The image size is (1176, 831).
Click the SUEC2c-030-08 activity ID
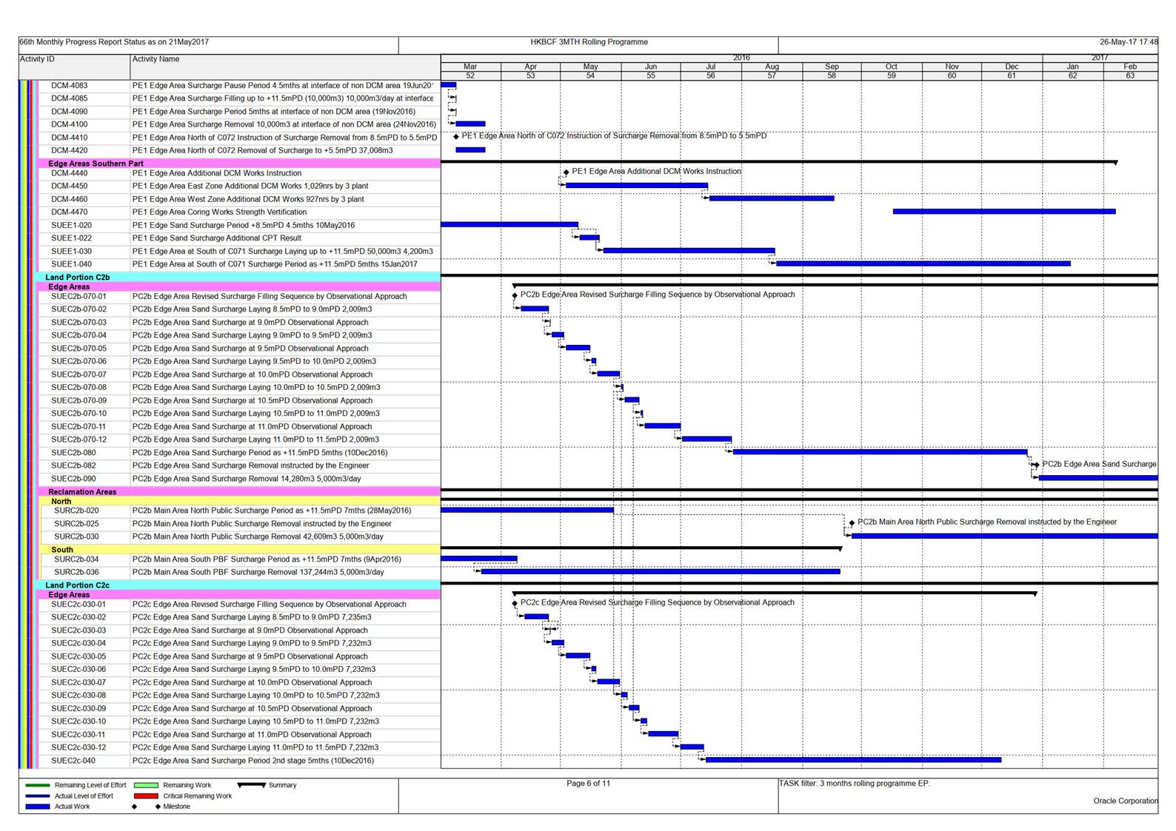[78, 696]
